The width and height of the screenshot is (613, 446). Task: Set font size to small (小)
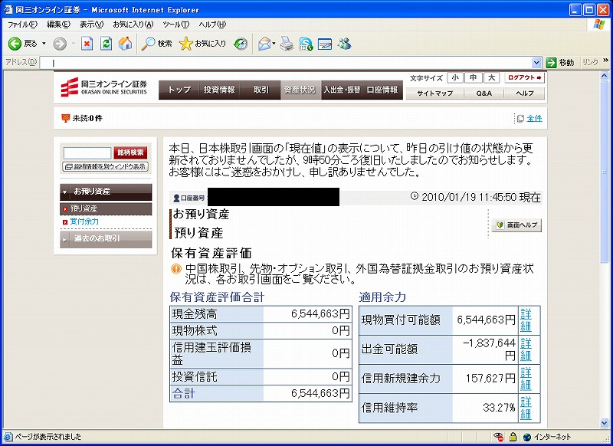point(455,78)
